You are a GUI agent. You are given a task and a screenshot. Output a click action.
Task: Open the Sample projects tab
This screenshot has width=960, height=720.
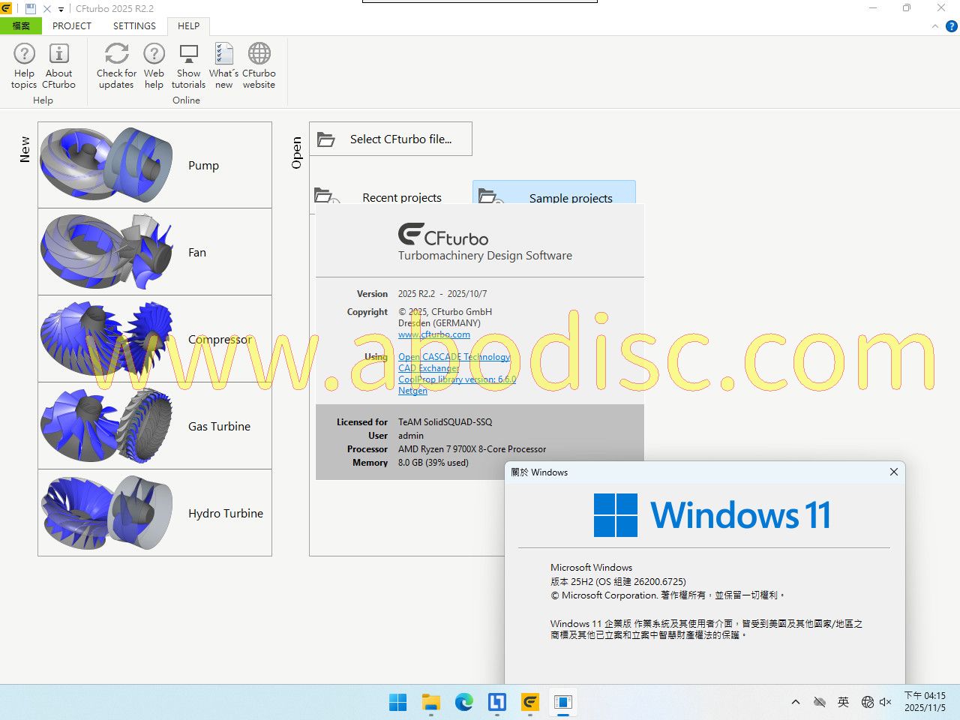554,197
